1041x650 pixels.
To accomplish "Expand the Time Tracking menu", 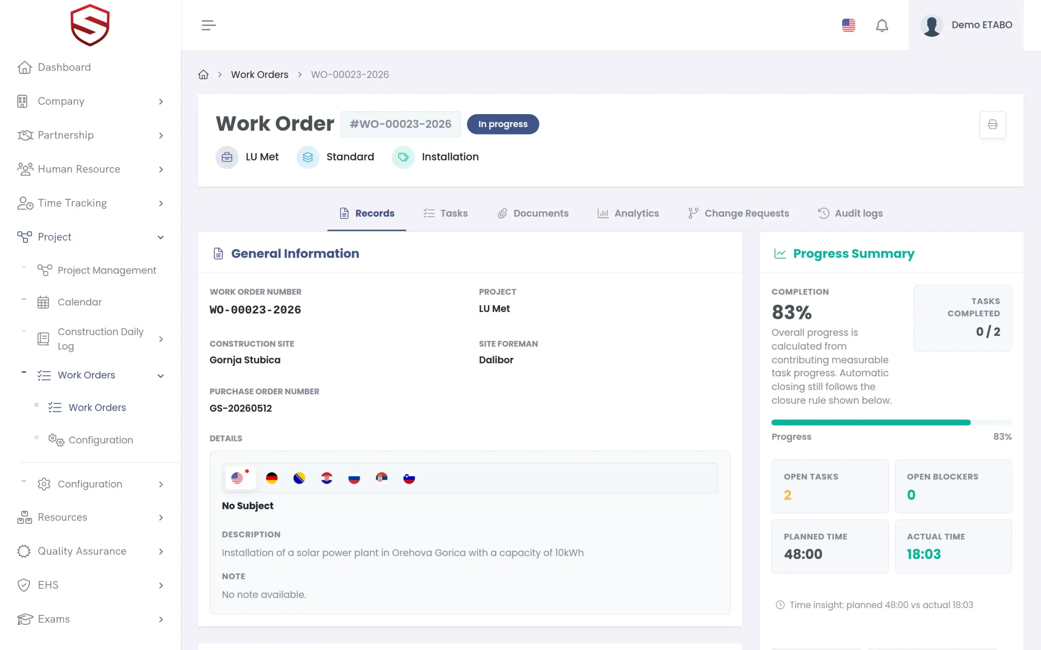I will [90, 203].
